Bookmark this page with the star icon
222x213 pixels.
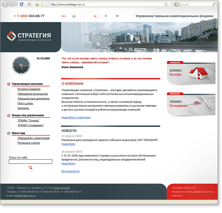166,4
